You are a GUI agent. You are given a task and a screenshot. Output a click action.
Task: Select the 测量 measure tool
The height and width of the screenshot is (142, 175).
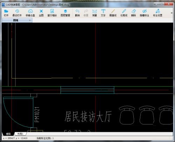[x=94, y=13]
